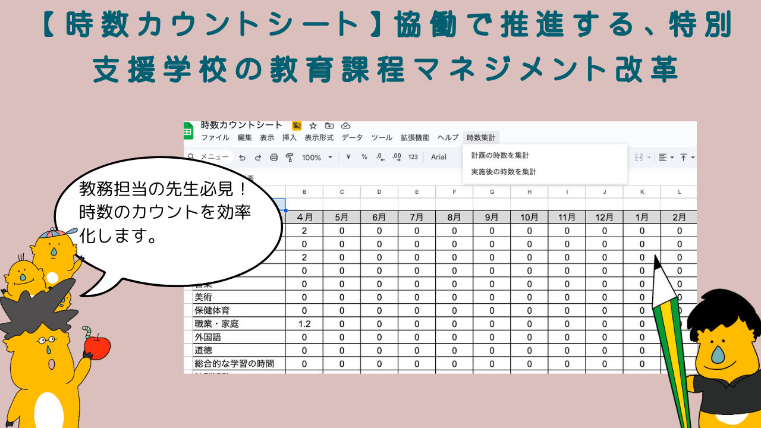Star the 時数カウントシート document
The image size is (761, 428).
pyautogui.click(x=313, y=125)
